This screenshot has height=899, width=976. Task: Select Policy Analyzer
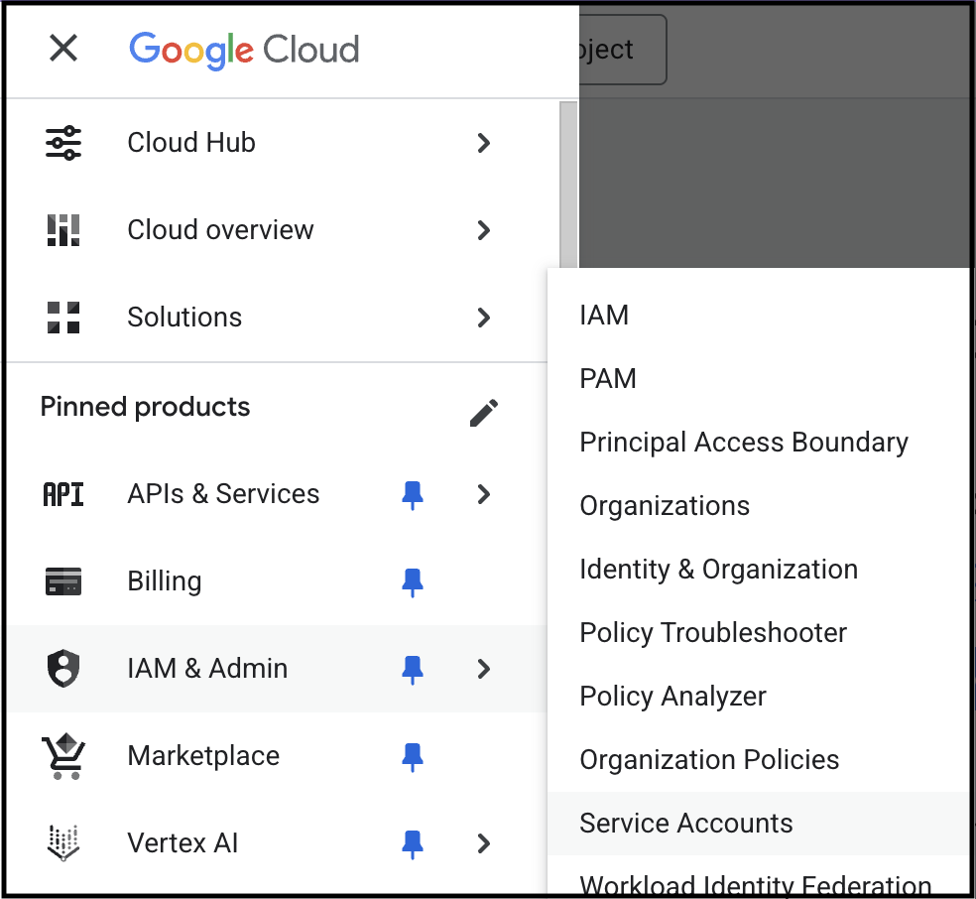click(x=758, y=696)
